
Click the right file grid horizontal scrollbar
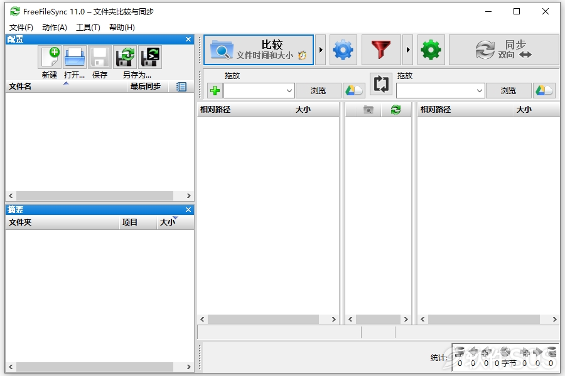484,319
